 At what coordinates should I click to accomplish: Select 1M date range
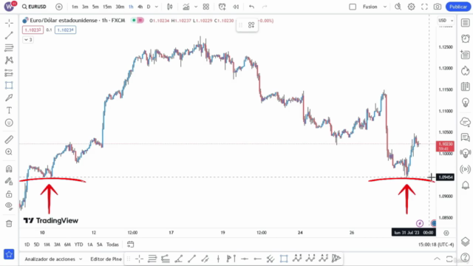click(x=47, y=245)
